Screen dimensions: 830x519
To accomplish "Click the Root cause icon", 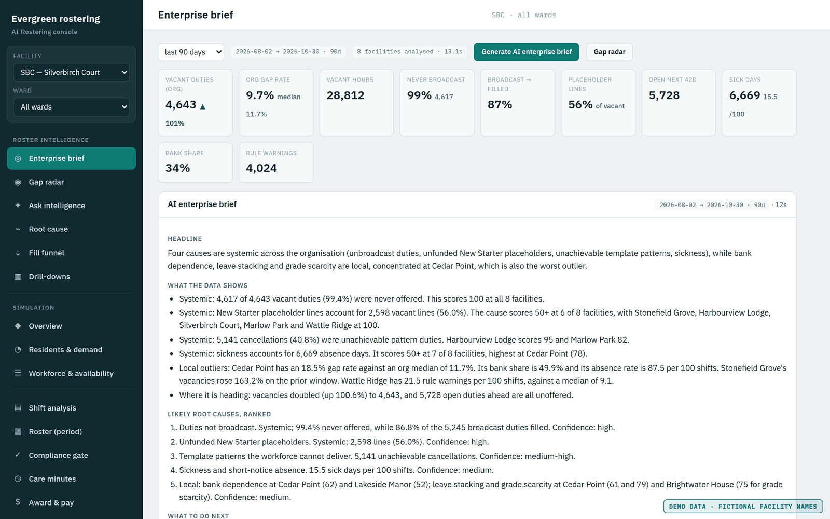I will [x=18, y=229].
